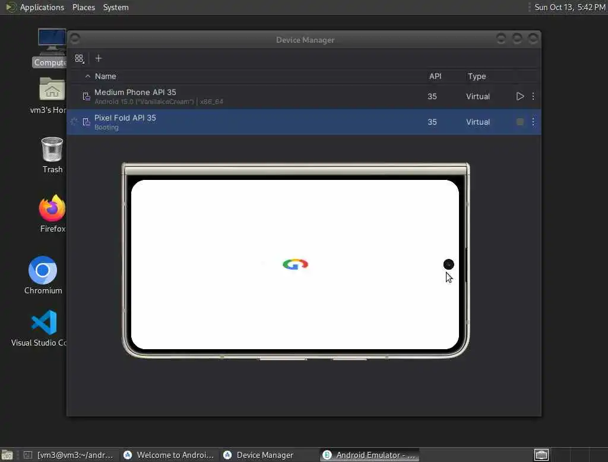Click the Booting spinner icon on Pixel Fold row
This screenshot has width=608, height=462.
(74, 122)
